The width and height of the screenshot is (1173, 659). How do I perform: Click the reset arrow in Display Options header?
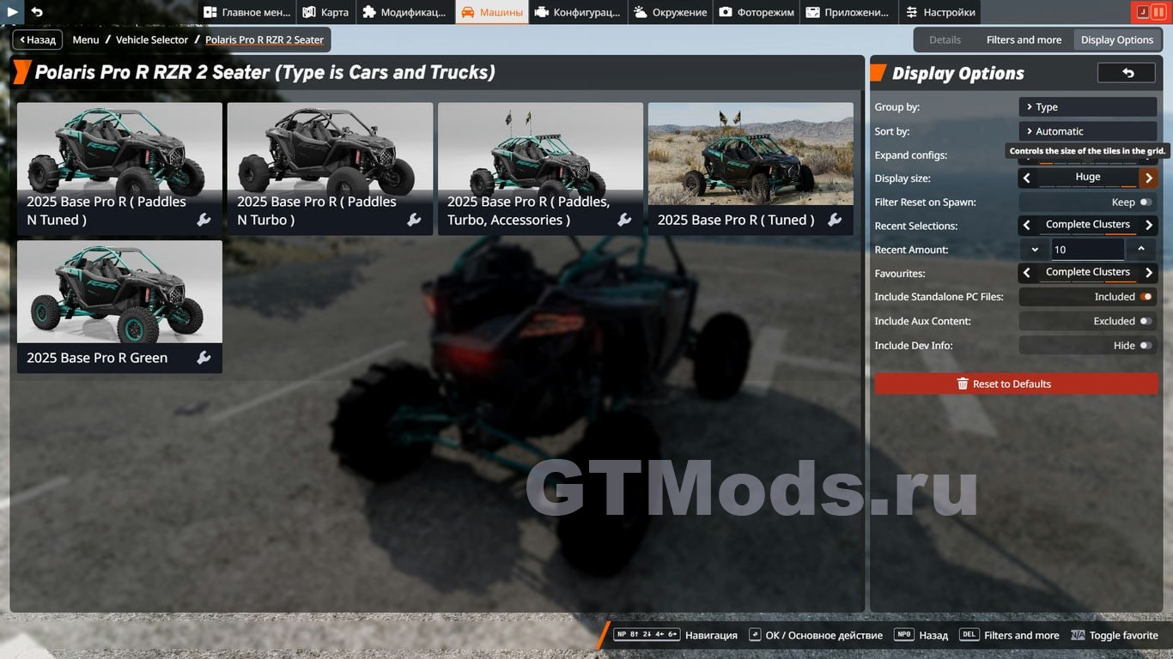[1127, 73]
